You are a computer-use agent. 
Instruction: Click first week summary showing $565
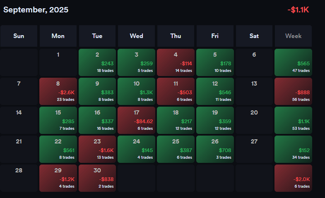tap(293, 62)
